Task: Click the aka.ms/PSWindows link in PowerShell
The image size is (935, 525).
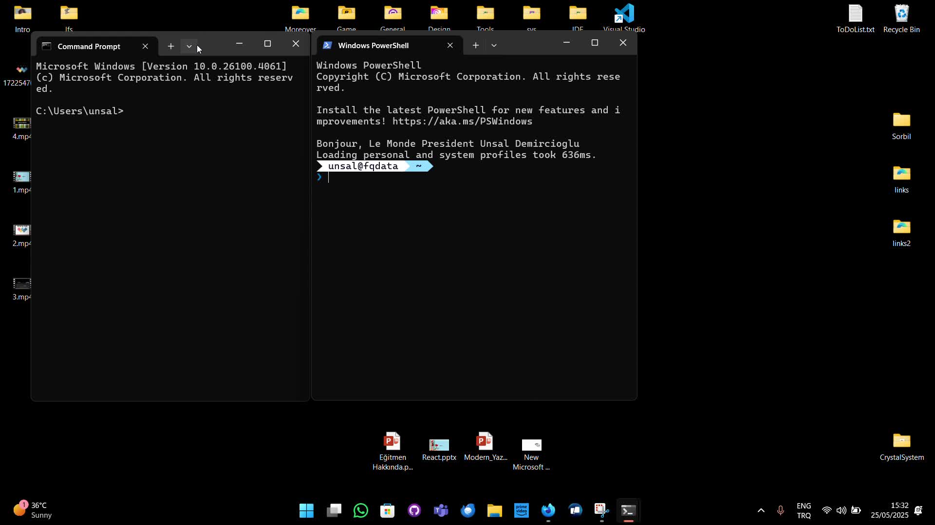Action: [x=462, y=121]
